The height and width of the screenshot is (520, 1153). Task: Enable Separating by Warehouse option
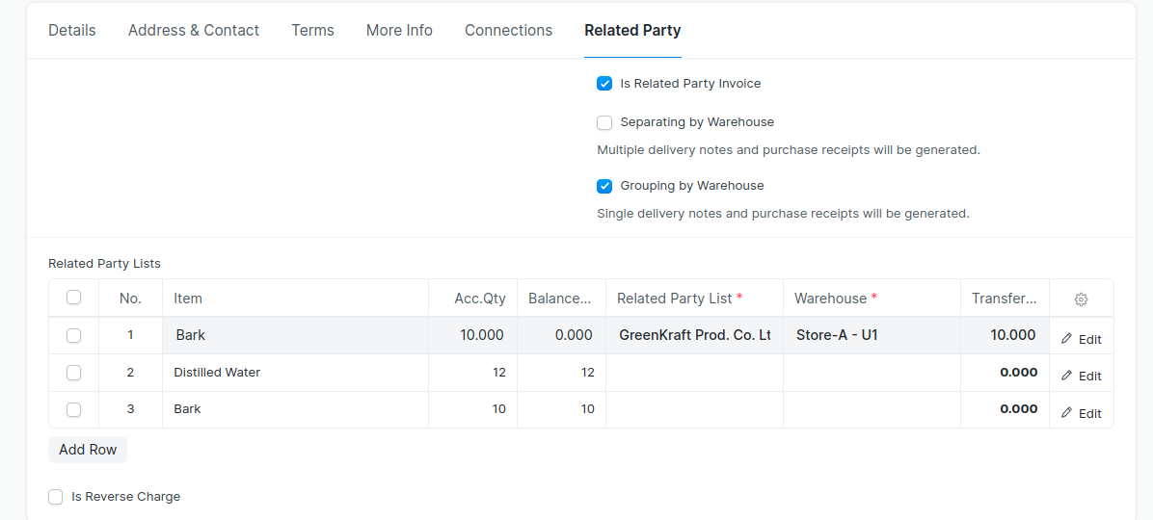pos(604,122)
